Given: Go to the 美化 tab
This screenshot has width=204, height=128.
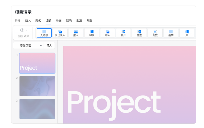Looking at the screenshot, I should (38, 21).
